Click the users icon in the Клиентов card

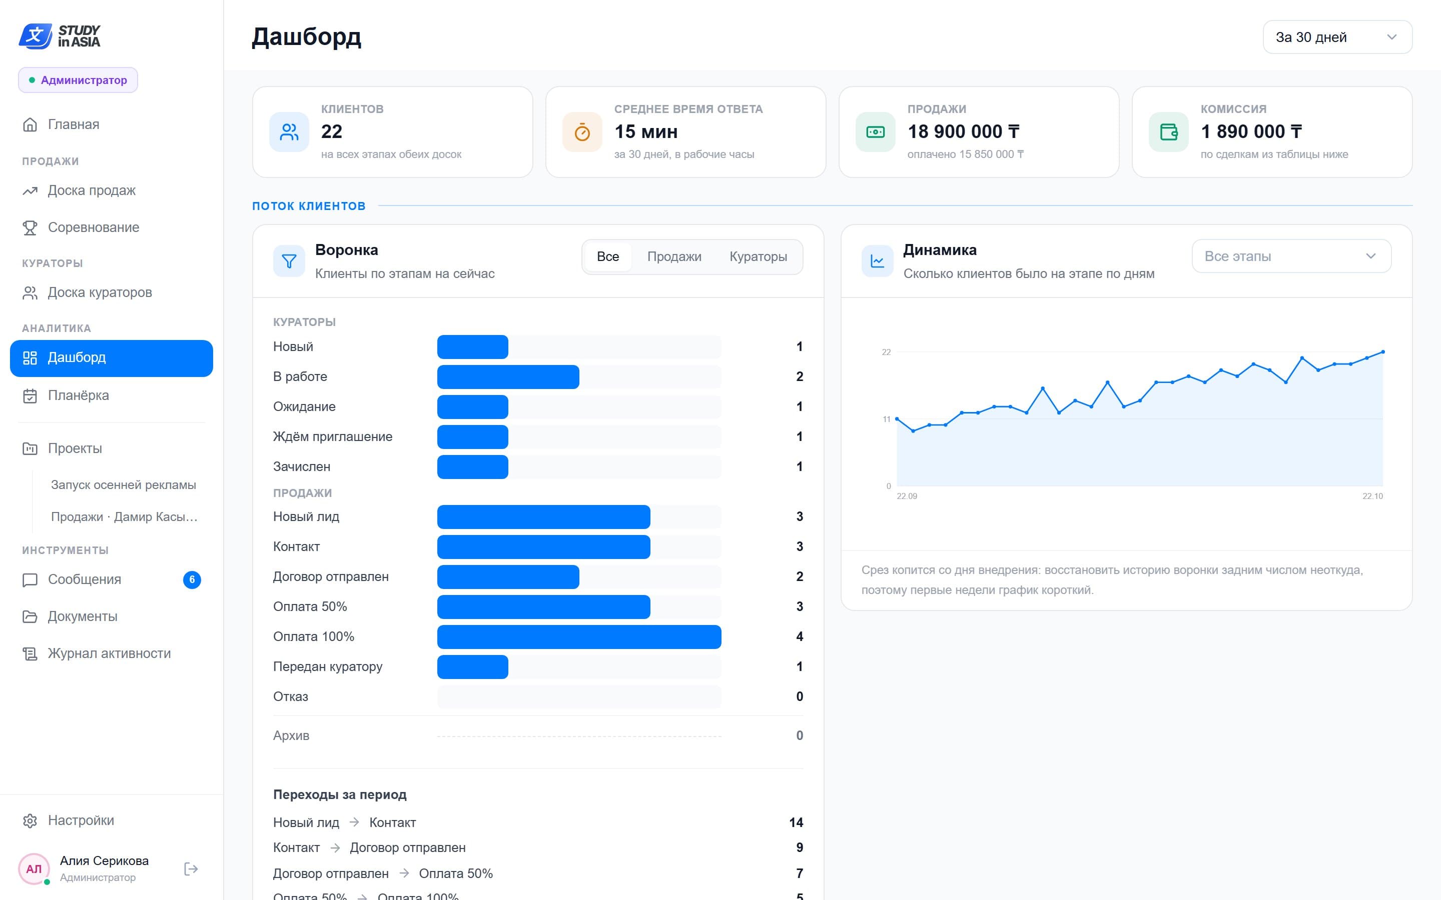tap(289, 132)
